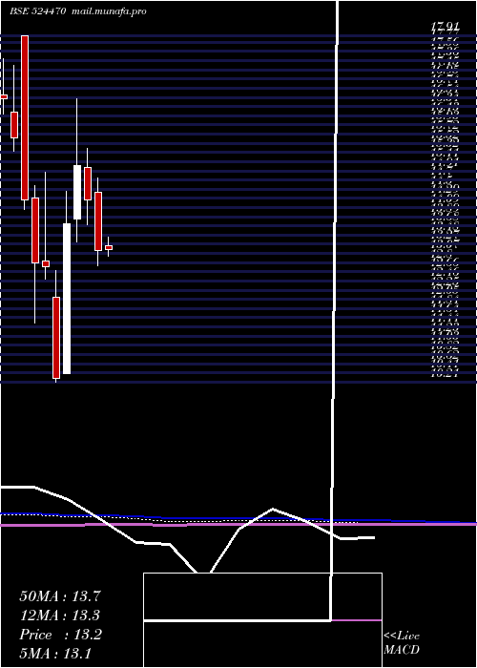Select the 50MA : 13.7 readout

click(60, 596)
